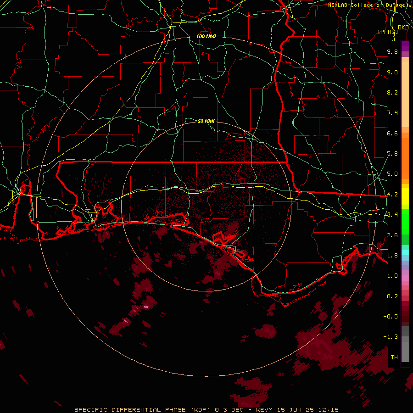
Task: Click the 3.4 legend value
Action: tap(392, 215)
